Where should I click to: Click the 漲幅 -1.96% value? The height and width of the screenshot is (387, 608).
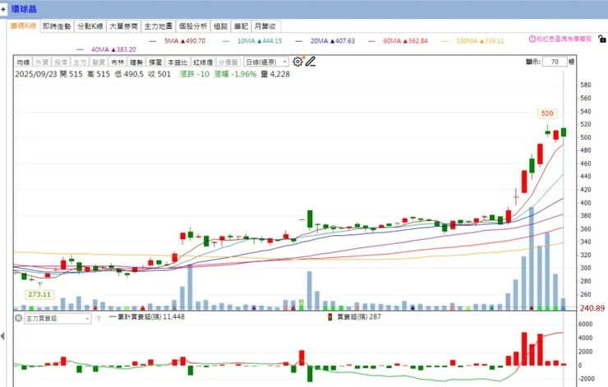235,74
